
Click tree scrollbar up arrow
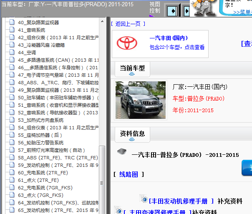(102, 21)
